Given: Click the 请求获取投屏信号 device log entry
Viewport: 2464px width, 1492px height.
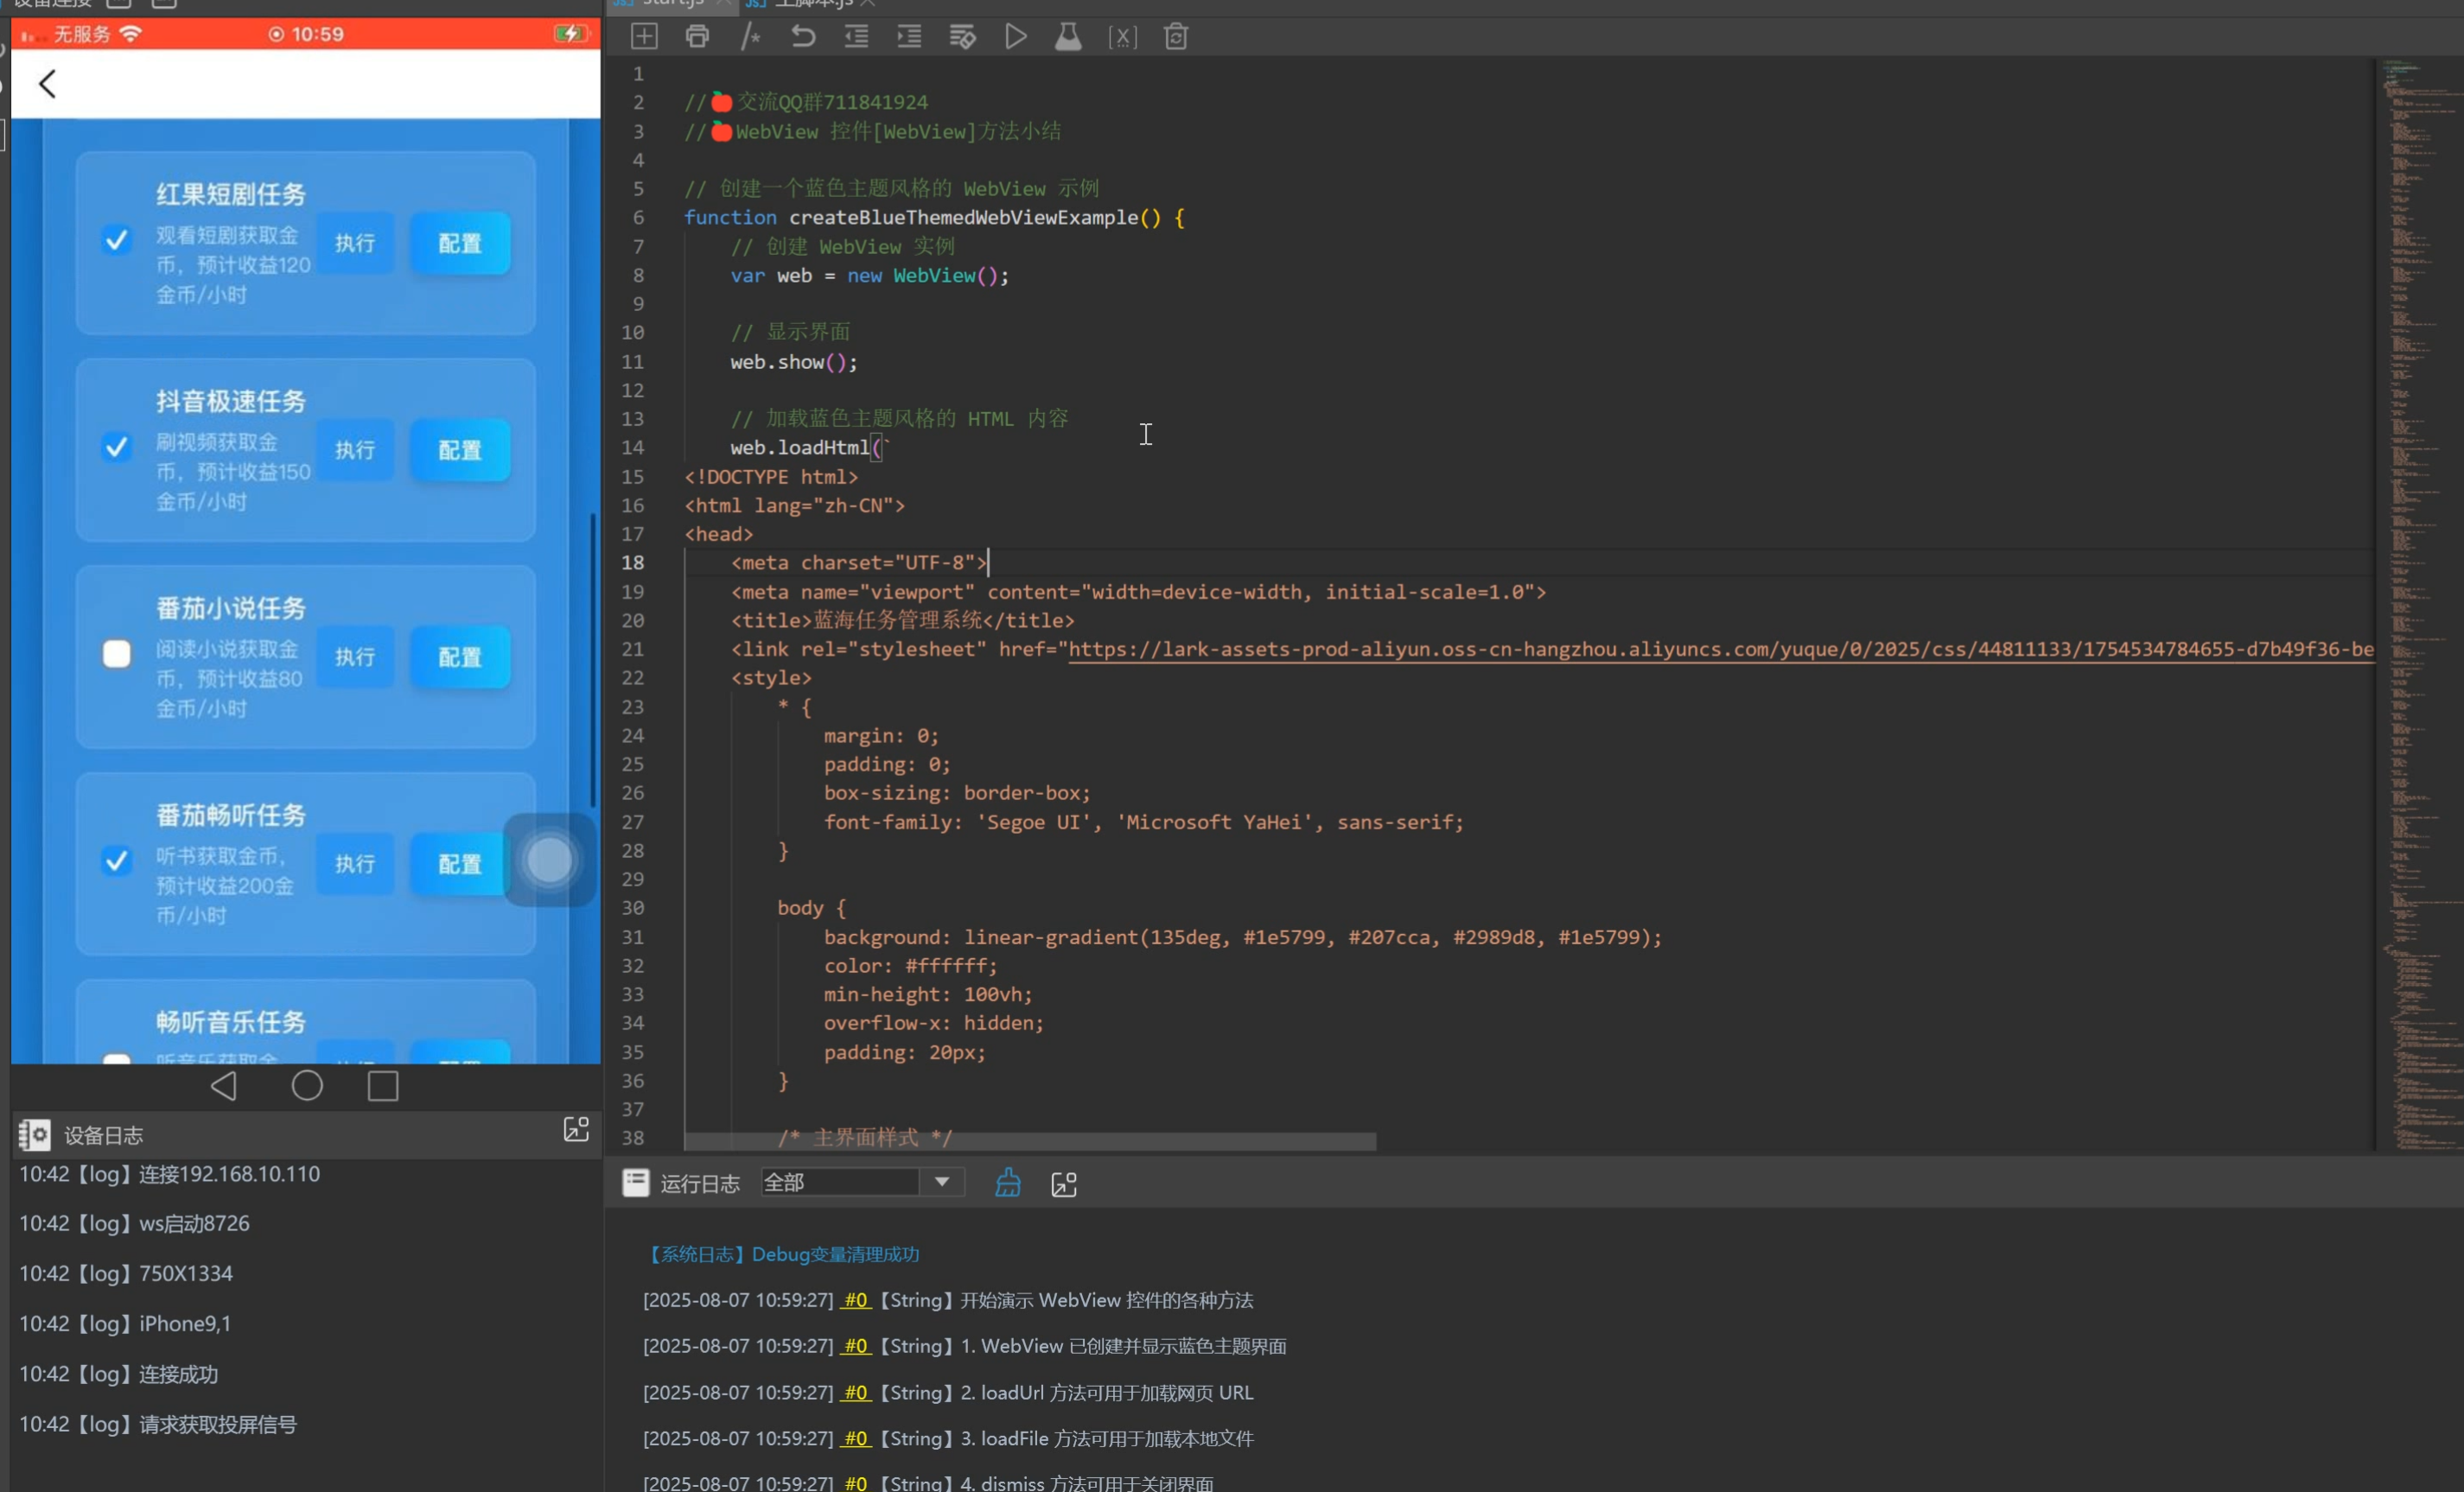Looking at the screenshot, I should point(158,1425).
